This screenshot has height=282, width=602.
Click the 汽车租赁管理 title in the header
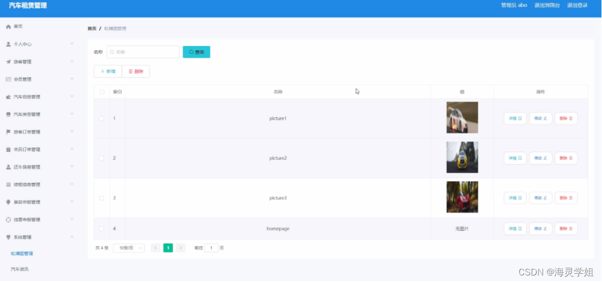(28, 5)
